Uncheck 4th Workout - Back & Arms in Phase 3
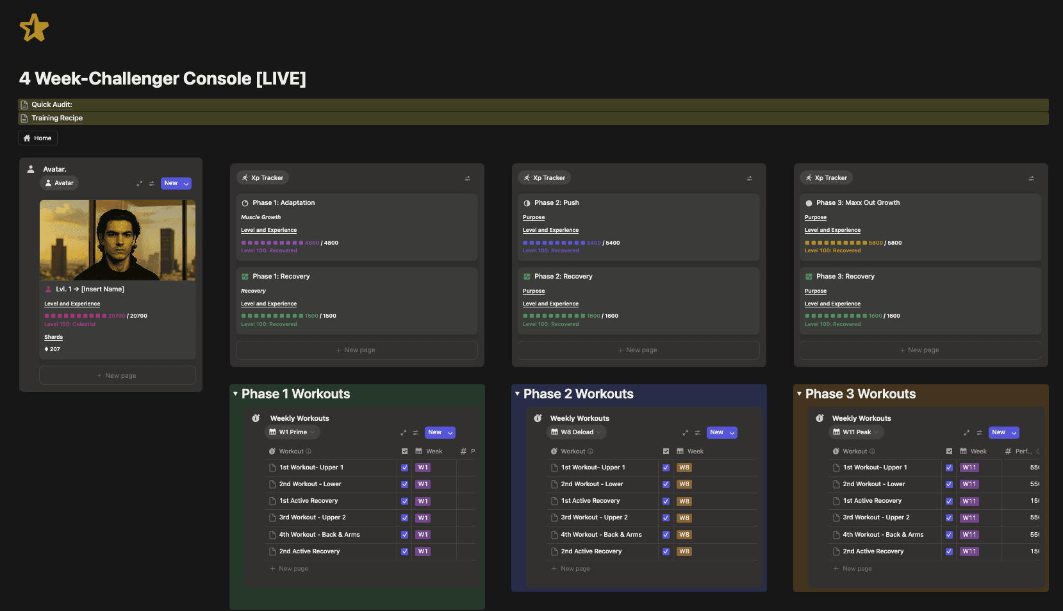Image resolution: width=1063 pixels, height=611 pixels. pos(949,534)
